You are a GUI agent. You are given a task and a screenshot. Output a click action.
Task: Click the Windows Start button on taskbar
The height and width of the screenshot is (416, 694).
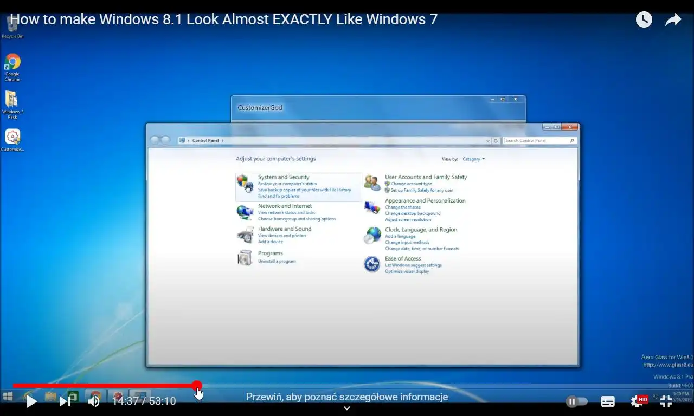click(x=8, y=396)
